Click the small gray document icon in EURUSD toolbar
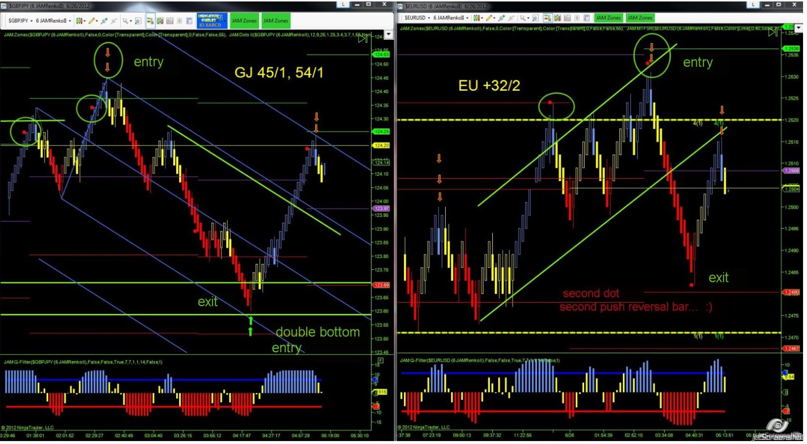The width and height of the screenshot is (807, 444). [x=577, y=18]
